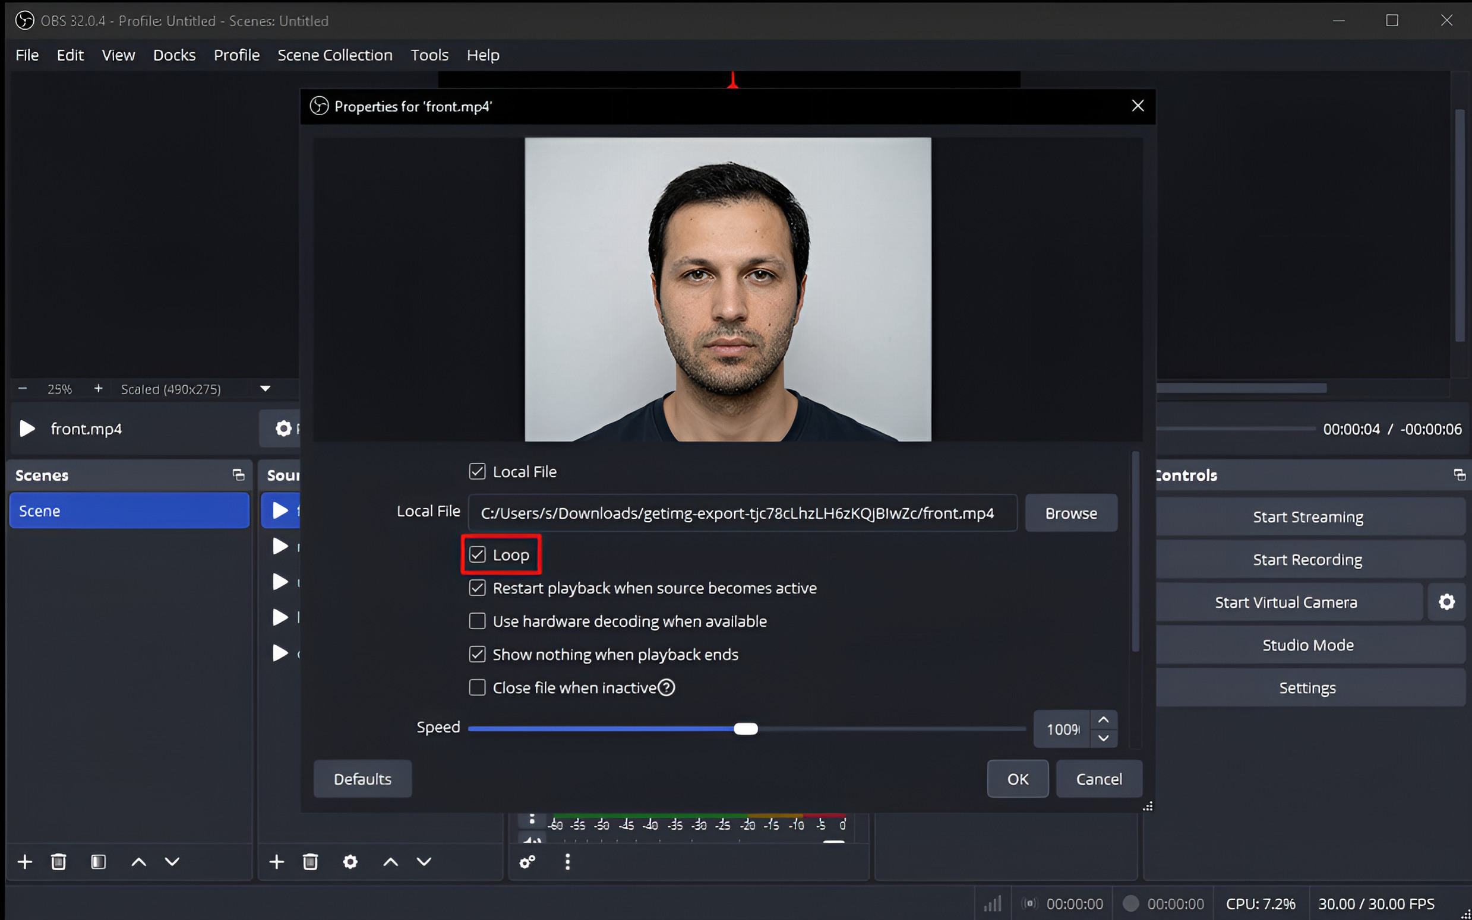This screenshot has width=1472, height=920.
Task: Play front.mp4 in the media controls bar
Action: 27,429
